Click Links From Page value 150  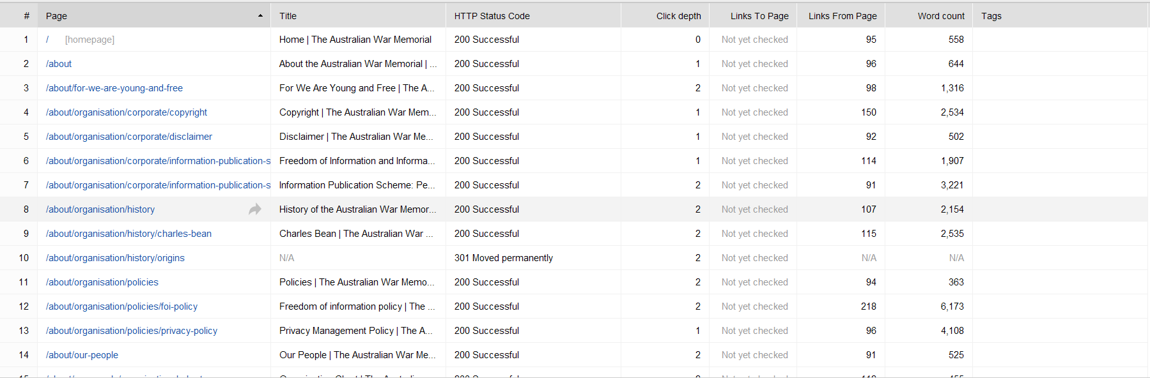[869, 112]
